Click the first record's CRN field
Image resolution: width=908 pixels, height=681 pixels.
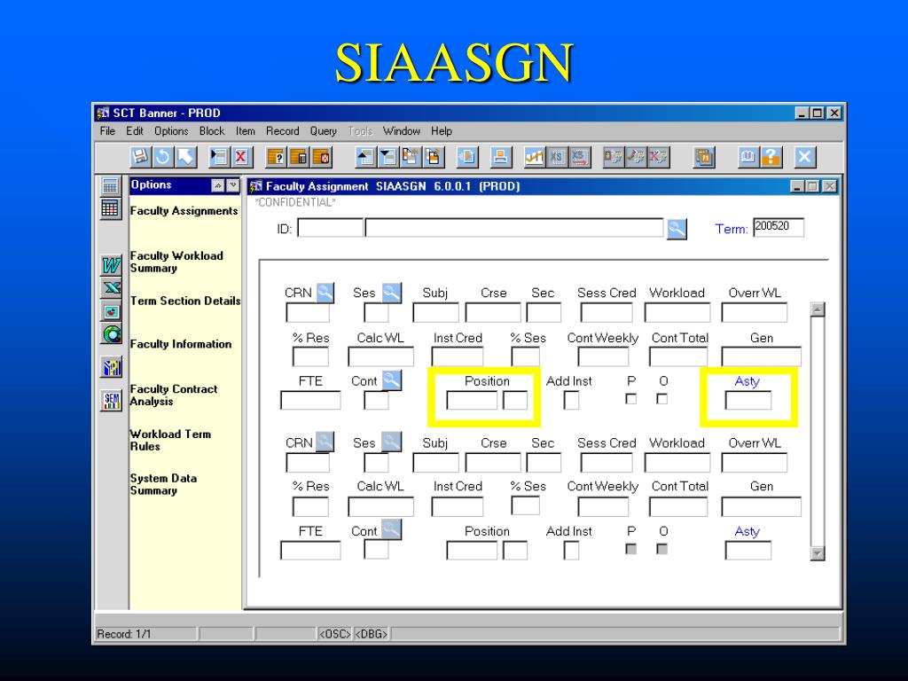pos(308,313)
